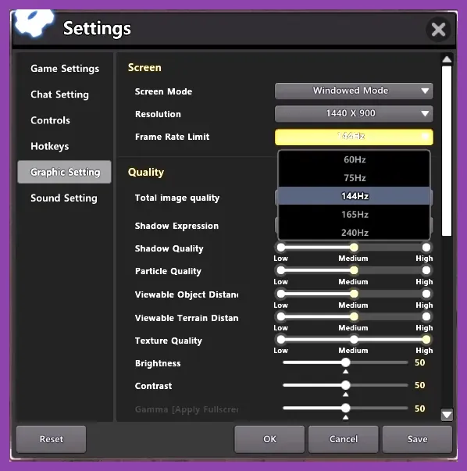Select the Graphic Setting tab

coord(64,172)
